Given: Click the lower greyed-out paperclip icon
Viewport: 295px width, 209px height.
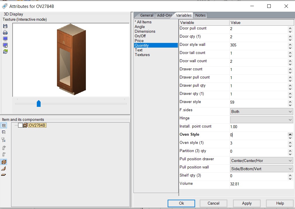Looking at the screenshot, I should pyautogui.click(x=4, y=154).
